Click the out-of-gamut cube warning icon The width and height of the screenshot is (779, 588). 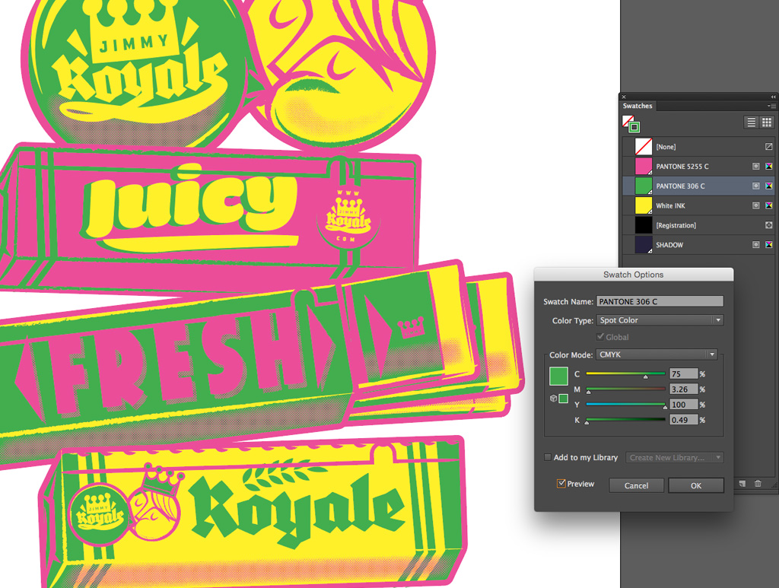[552, 399]
